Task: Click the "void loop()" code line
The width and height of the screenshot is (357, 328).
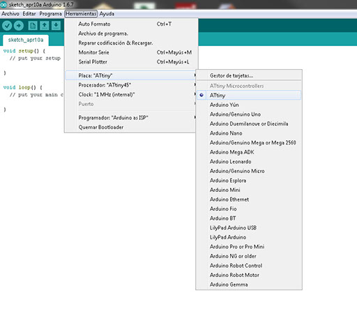Action: point(23,87)
